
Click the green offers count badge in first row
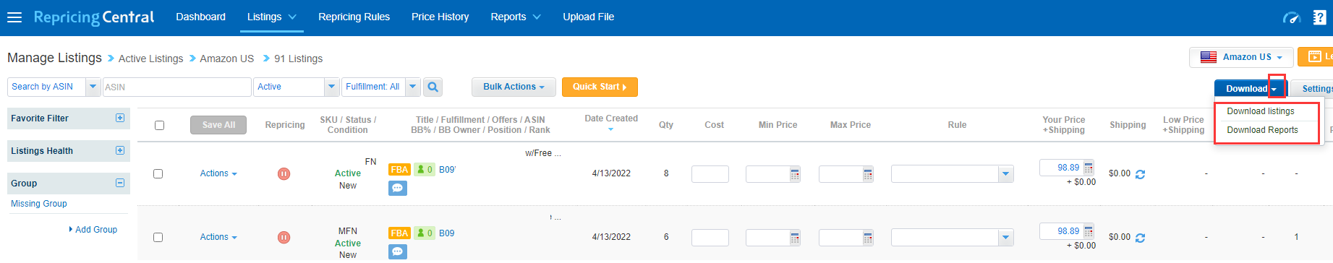pyautogui.click(x=425, y=170)
